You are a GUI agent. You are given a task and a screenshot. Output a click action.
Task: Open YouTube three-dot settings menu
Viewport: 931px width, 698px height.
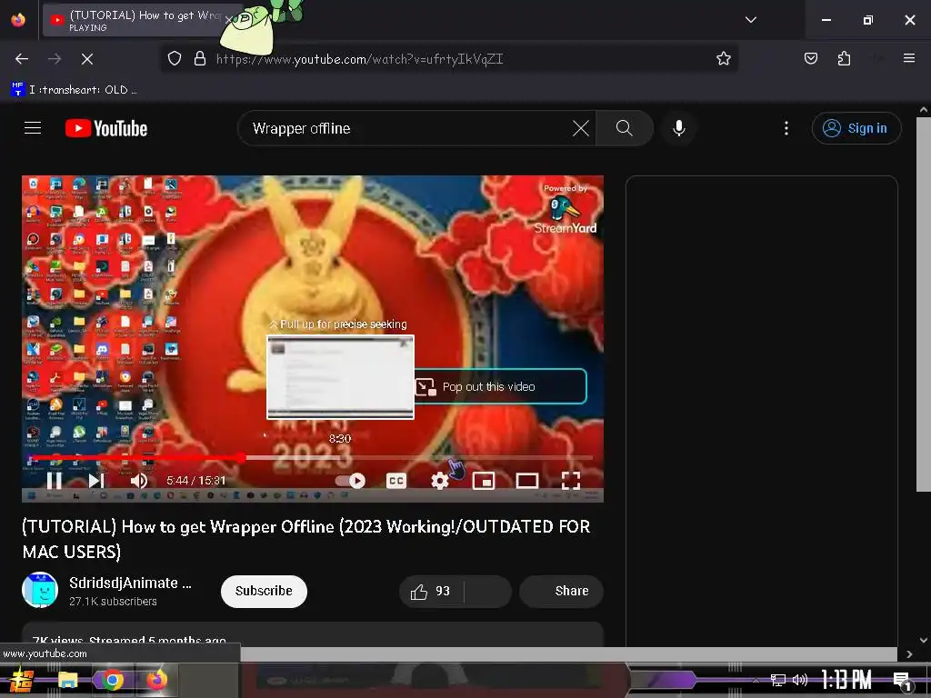(786, 128)
